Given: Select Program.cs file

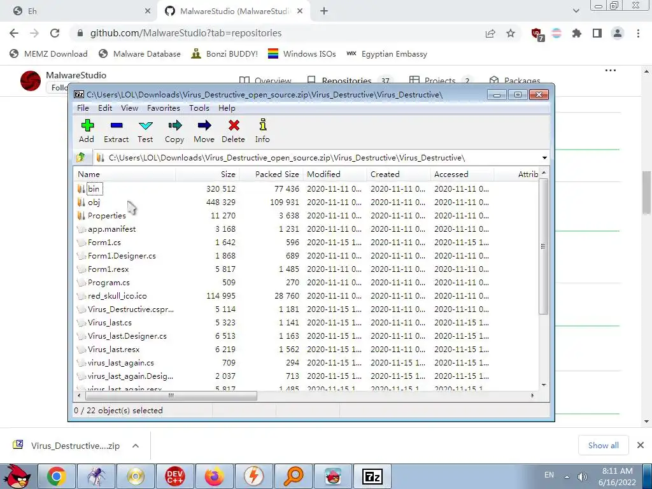Looking at the screenshot, I should pos(108,282).
